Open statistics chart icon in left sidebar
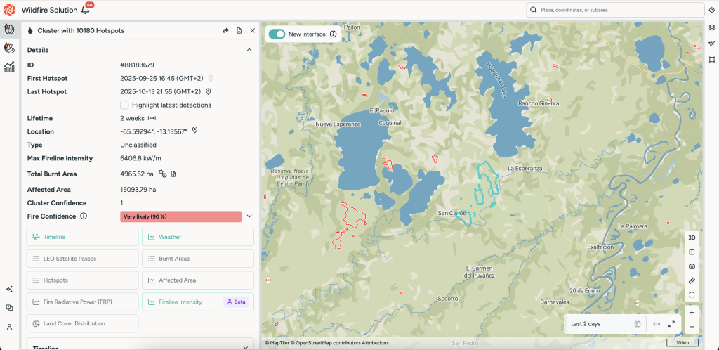Viewport: 719px width, 350px height. click(10, 67)
